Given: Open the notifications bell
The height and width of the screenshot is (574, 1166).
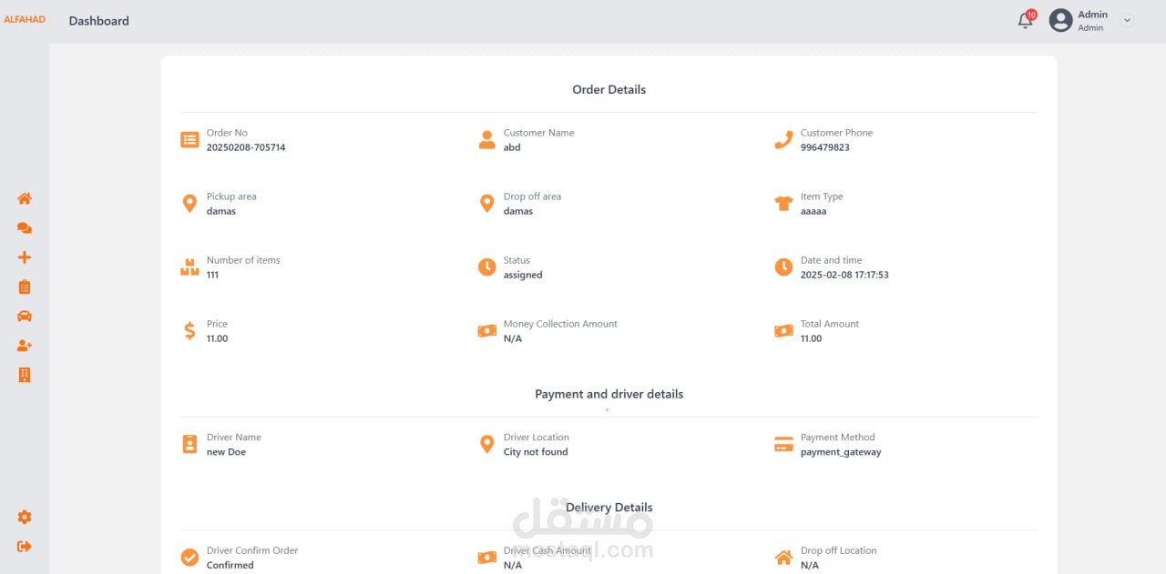Looking at the screenshot, I should (x=1026, y=21).
